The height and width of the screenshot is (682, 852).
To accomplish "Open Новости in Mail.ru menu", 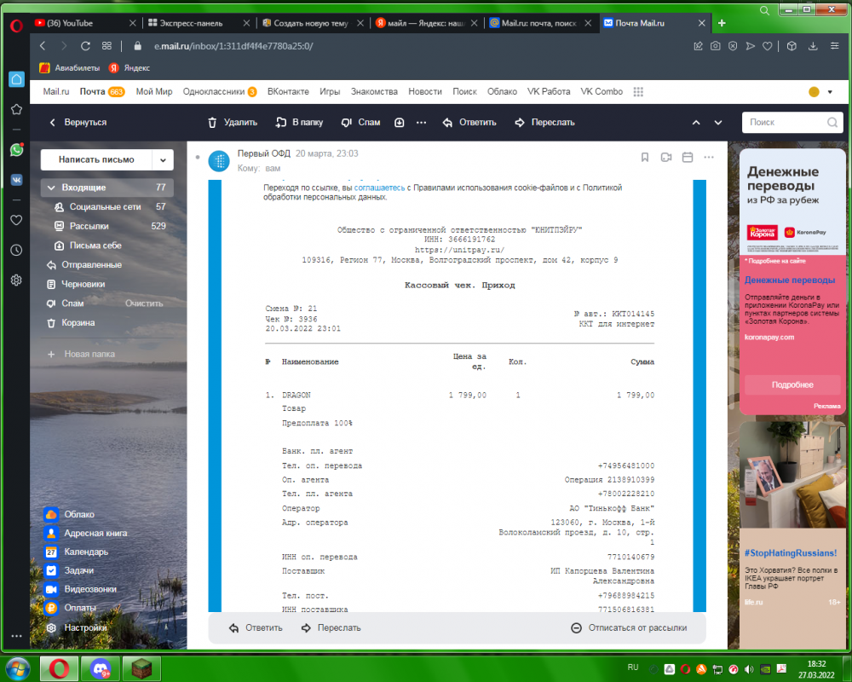I will [425, 92].
